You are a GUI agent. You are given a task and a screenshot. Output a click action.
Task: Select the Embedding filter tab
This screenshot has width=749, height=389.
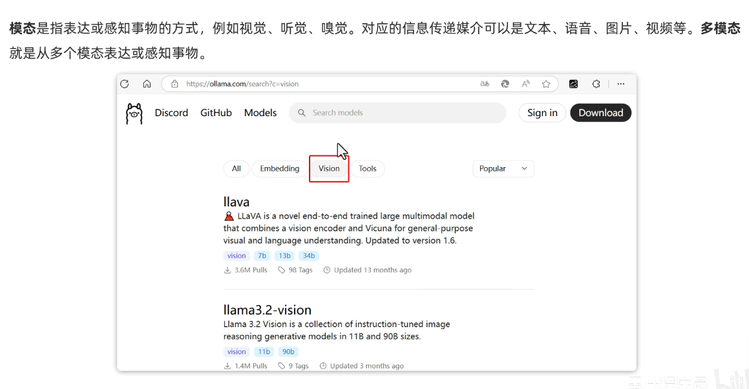tap(279, 169)
